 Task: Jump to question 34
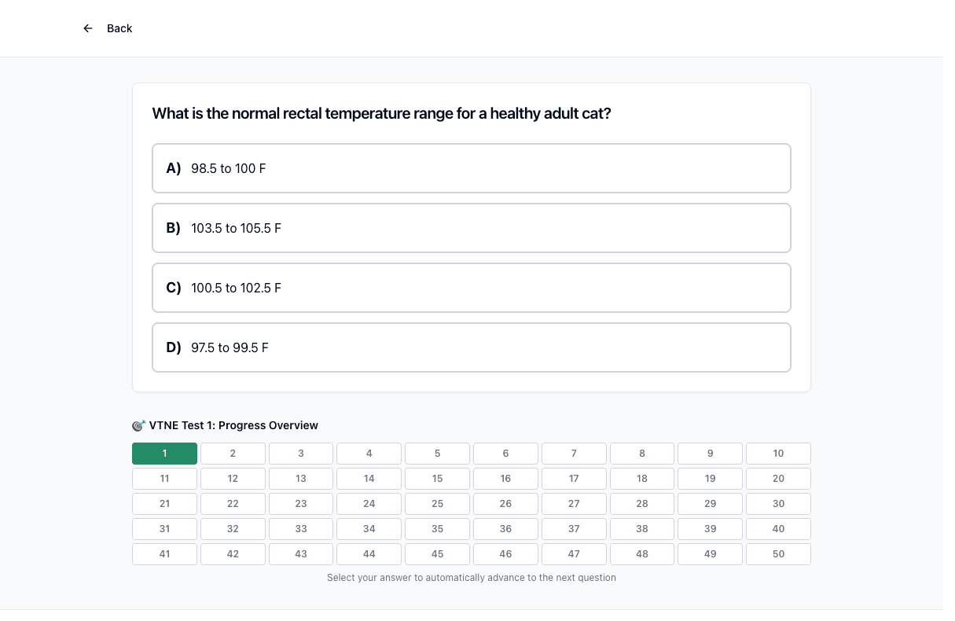coord(369,529)
